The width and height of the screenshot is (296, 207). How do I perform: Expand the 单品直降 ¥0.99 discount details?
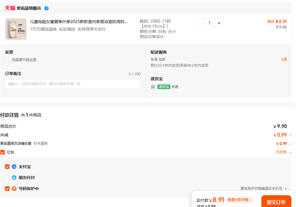click(290, 144)
